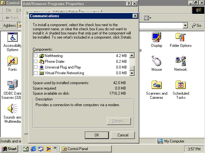Open the File menu in Control Panel

pos(9,10)
